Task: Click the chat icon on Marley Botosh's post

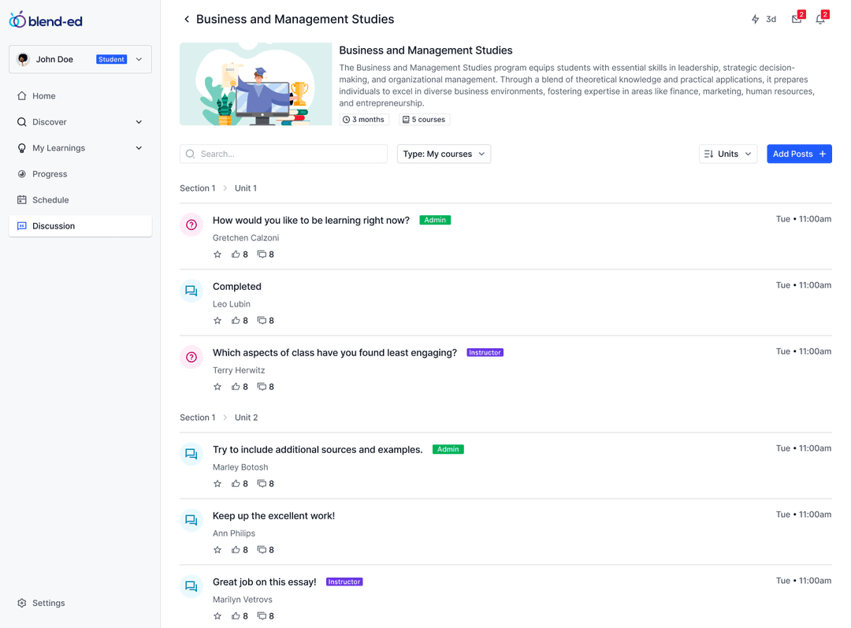Action: click(x=191, y=454)
